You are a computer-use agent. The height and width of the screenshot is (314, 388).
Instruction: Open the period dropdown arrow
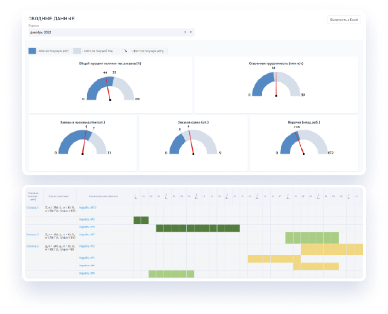point(191,32)
